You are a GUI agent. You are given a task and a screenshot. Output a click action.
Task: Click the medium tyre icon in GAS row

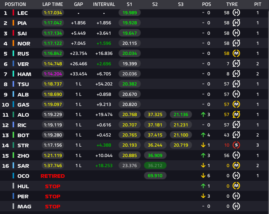(x=236, y=104)
